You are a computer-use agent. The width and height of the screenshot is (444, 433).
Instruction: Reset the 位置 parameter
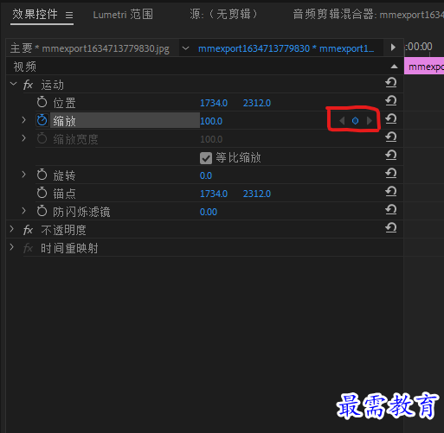coord(391,101)
